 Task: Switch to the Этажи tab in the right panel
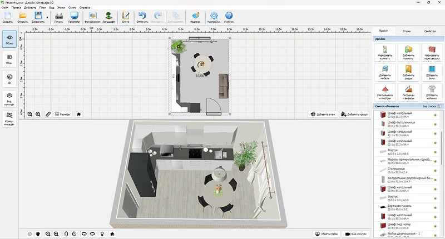407,31
